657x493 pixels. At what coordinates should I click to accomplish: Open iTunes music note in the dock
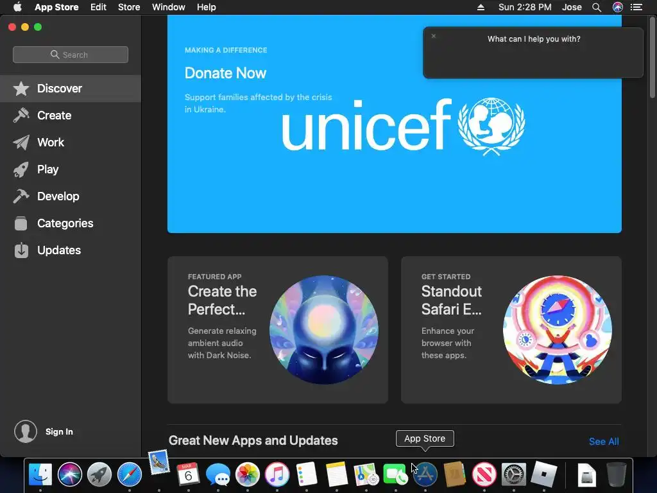277,474
